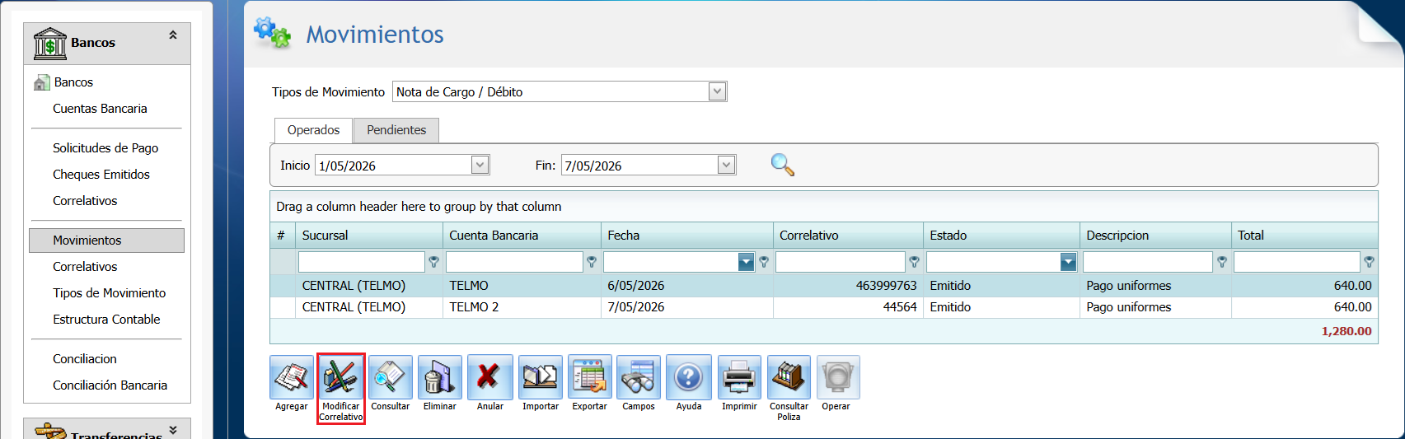
Task: Click the Eliminar trash icon
Action: tap(440, 377)
